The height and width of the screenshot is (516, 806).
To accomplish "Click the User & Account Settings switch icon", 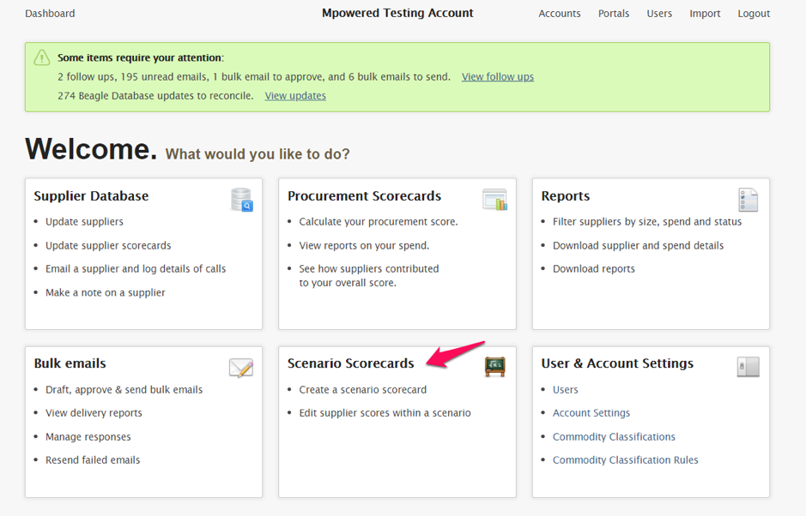I will click(748, 367).
